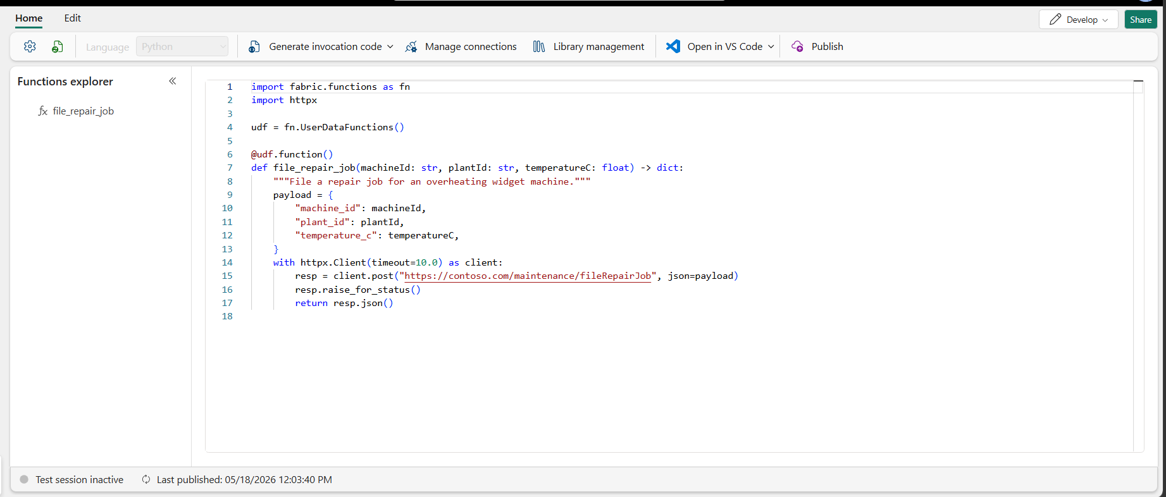
Task: Open the settings gear icon
Action: (30, 46)
